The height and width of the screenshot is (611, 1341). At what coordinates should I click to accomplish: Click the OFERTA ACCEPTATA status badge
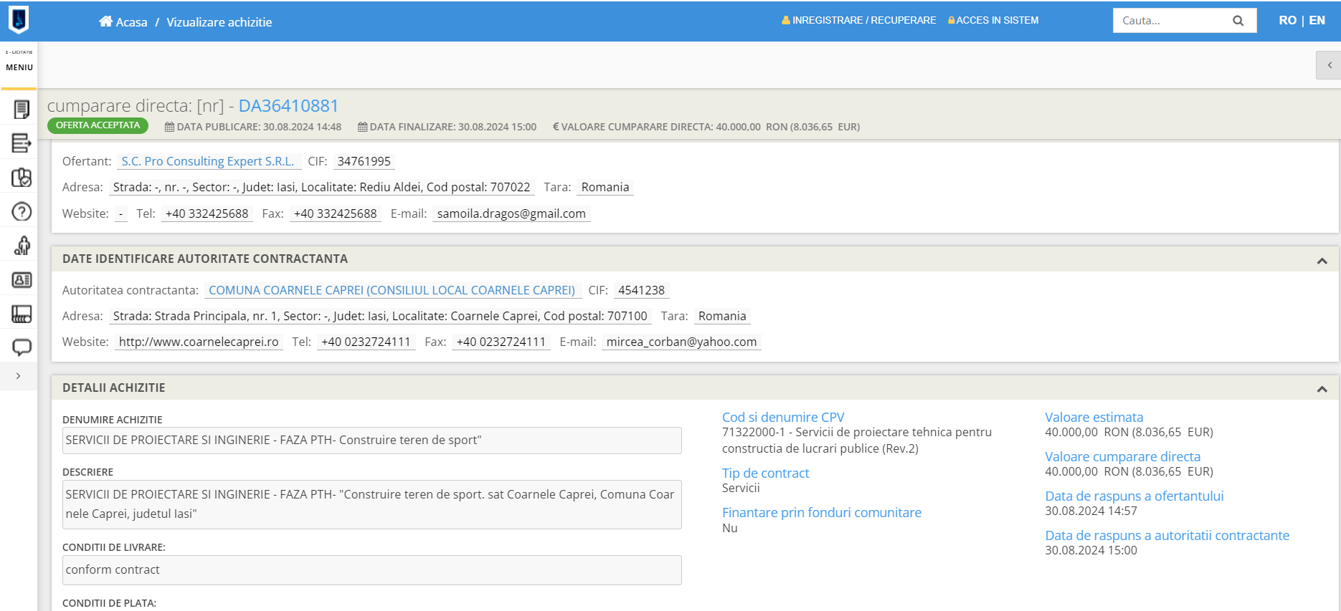[x=98, y=125]
